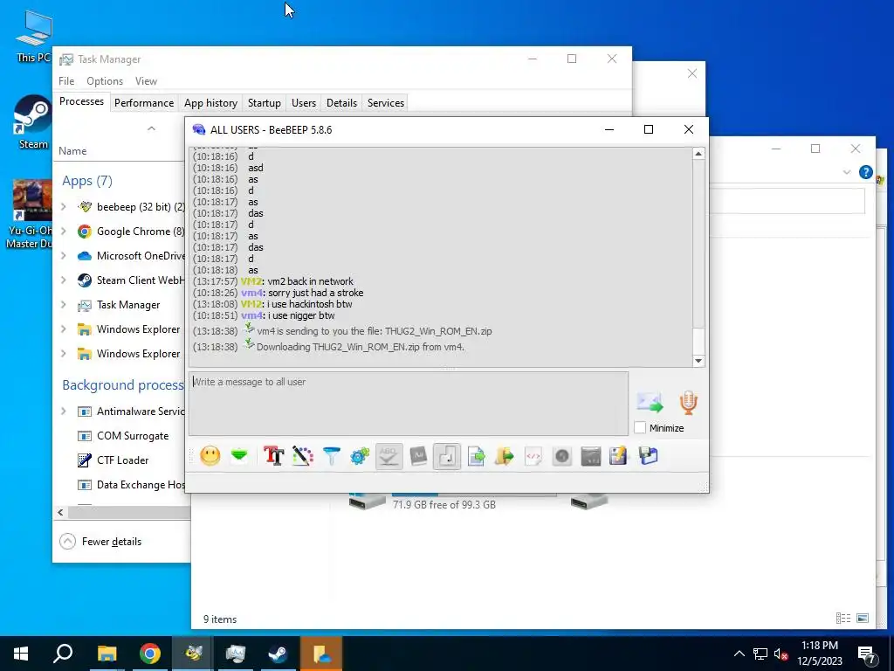Image resolution: width=894 pixels, height=671 pixels.
Task: Switch to the Details tab
Action: coord(341,103)
